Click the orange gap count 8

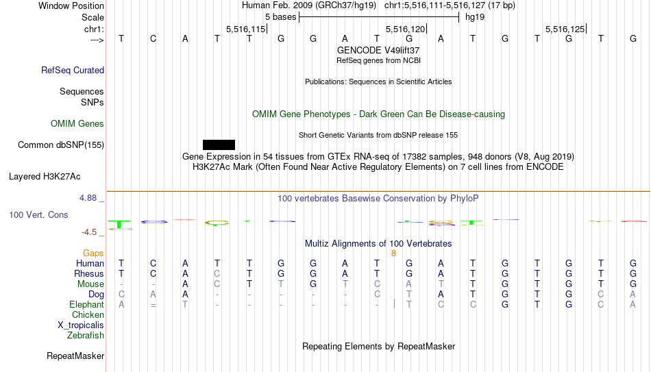point(393,253)
